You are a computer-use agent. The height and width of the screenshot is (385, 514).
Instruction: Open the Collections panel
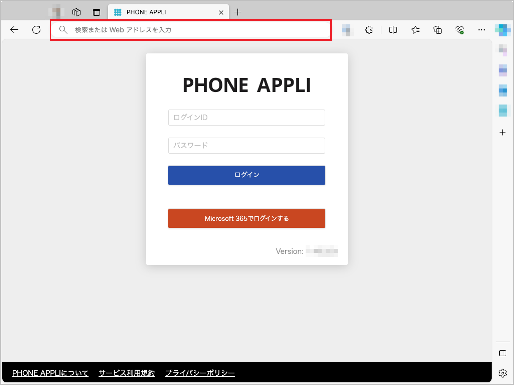pos(437,30)
